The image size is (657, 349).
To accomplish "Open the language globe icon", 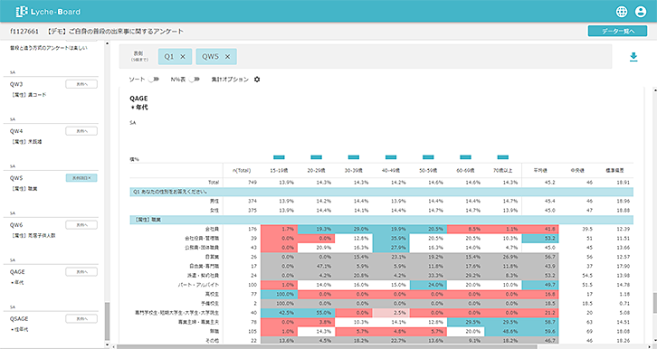I will coord(622,12).
